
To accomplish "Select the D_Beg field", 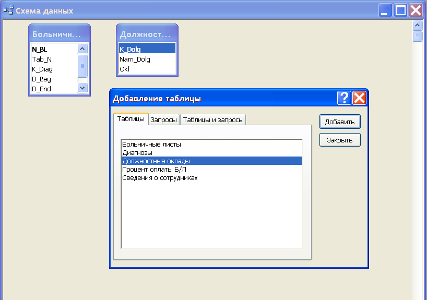I will (54, 79).
